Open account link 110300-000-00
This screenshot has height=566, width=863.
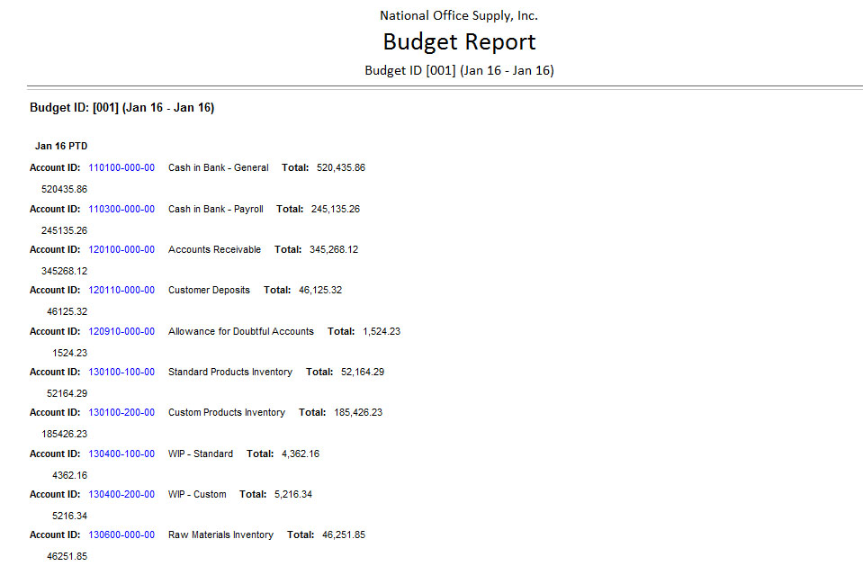point(121,209)
